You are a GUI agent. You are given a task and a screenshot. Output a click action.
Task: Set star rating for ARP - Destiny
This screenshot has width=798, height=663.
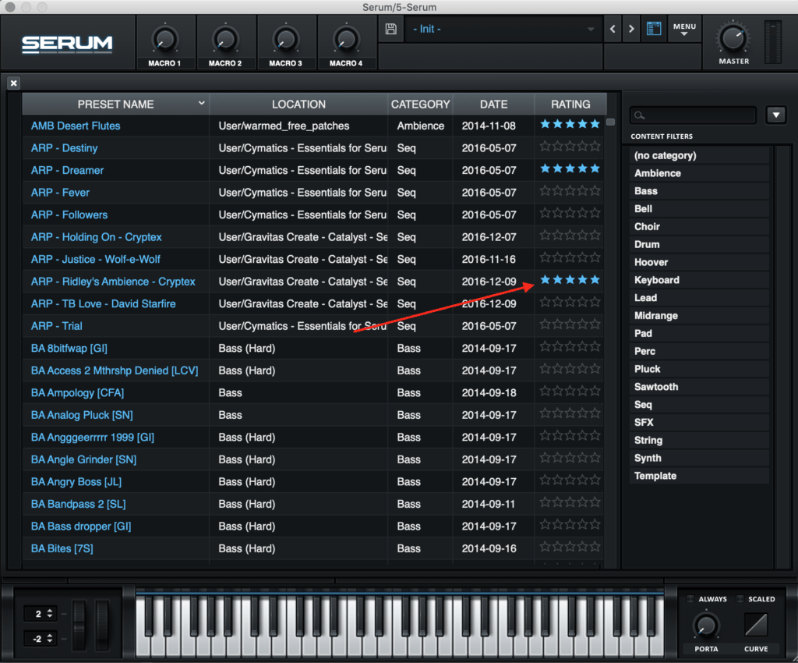tap(570, 147)
